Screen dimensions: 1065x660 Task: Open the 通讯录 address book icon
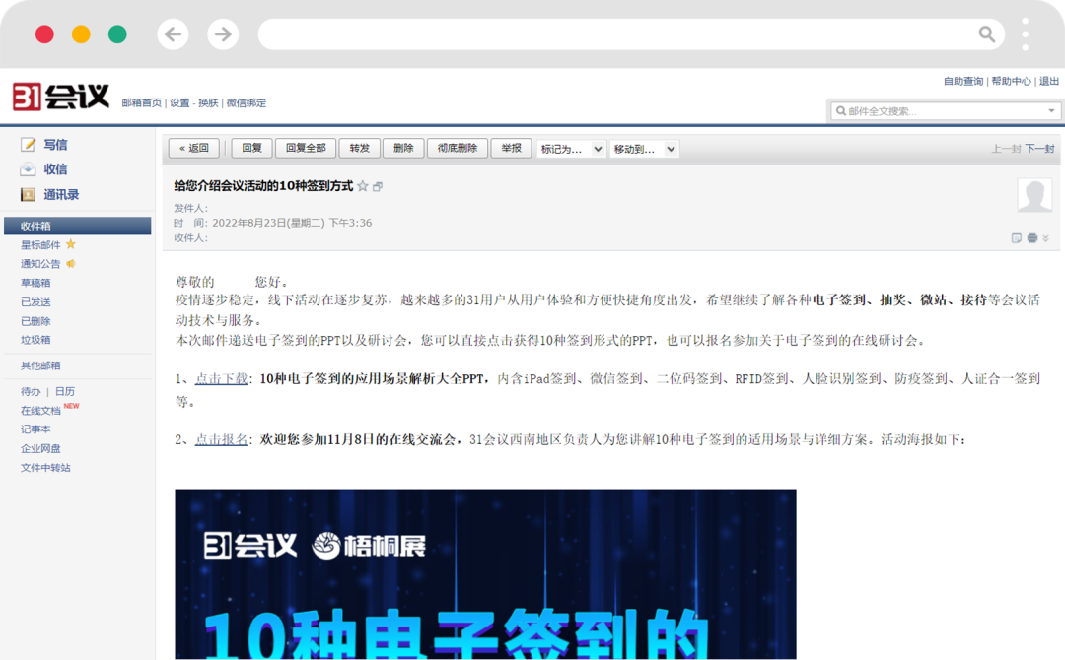[29, 195]
